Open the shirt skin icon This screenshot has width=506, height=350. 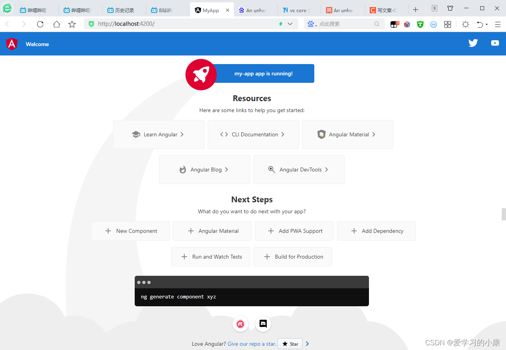tap(450, 8)
